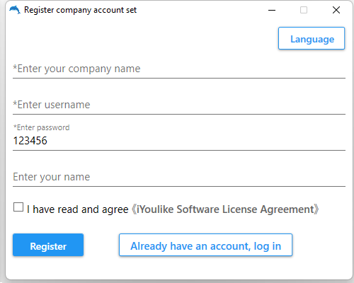Image resolution: width=354 pixels, height=283 pixels.
Task: Focus the Enter username field
Action: (179, 105)
